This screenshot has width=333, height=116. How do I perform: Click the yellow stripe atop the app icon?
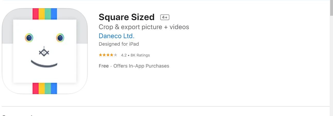42,14
